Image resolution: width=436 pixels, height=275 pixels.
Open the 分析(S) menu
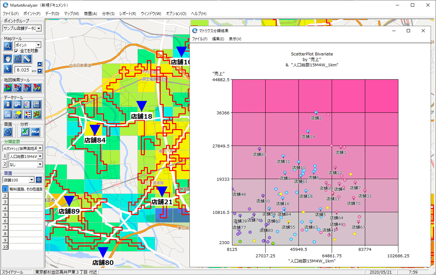pyautogui.click(x=108, y=14)
